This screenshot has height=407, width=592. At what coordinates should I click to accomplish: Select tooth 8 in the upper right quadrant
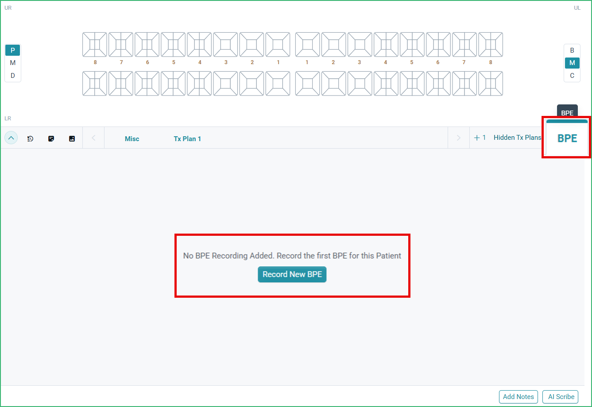pyautogui.click(x=95, y=44)
